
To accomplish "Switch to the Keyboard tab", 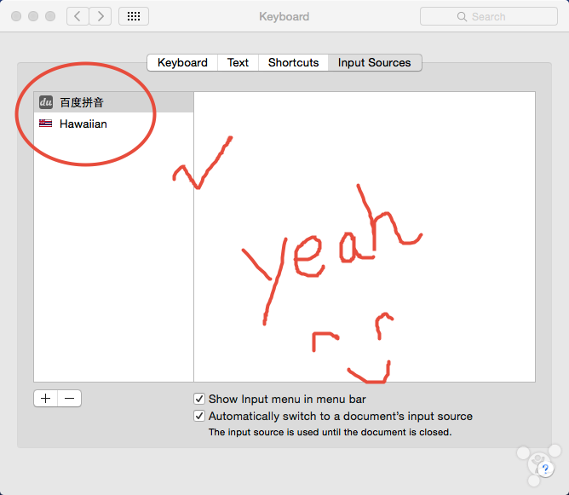I will coord(182,62).
